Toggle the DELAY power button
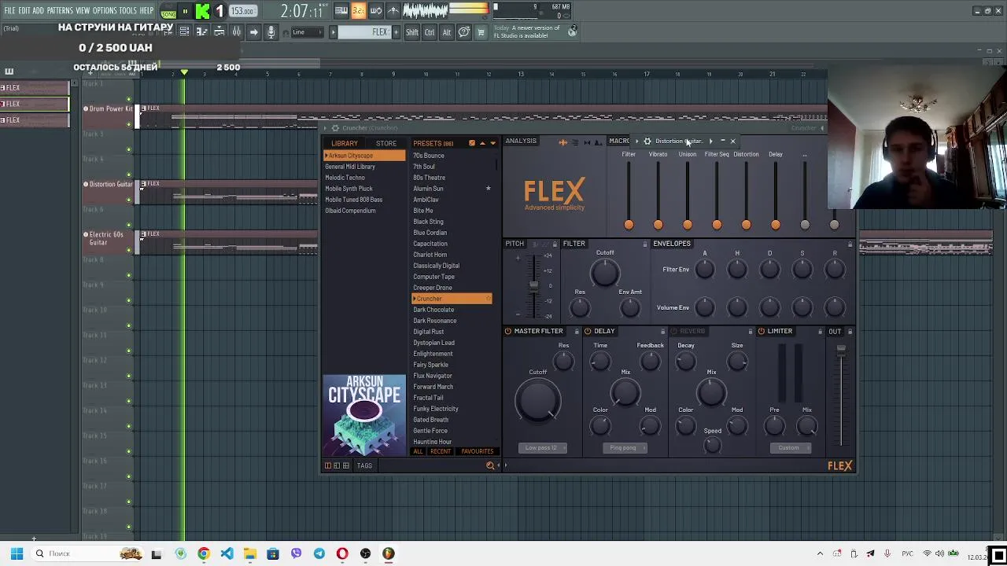 (588, 331)
